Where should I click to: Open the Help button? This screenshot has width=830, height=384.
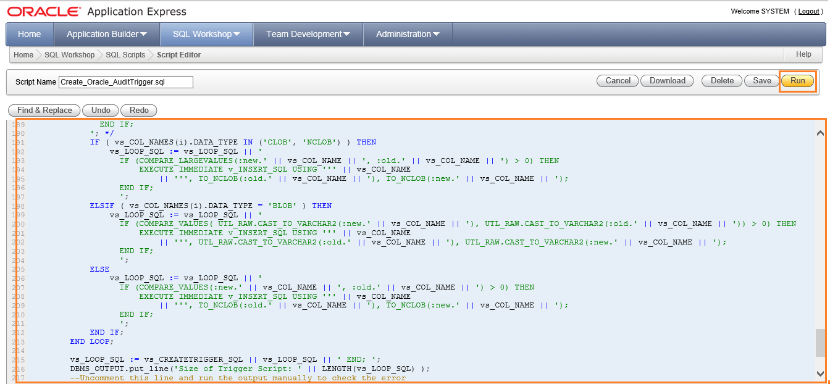(803, 54)
